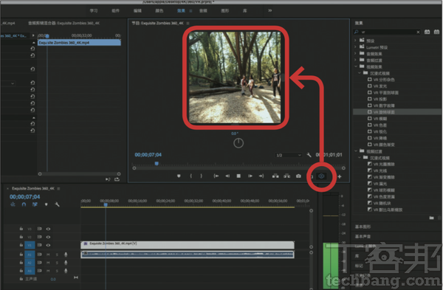Click the effects search input field

coord(387,32)
